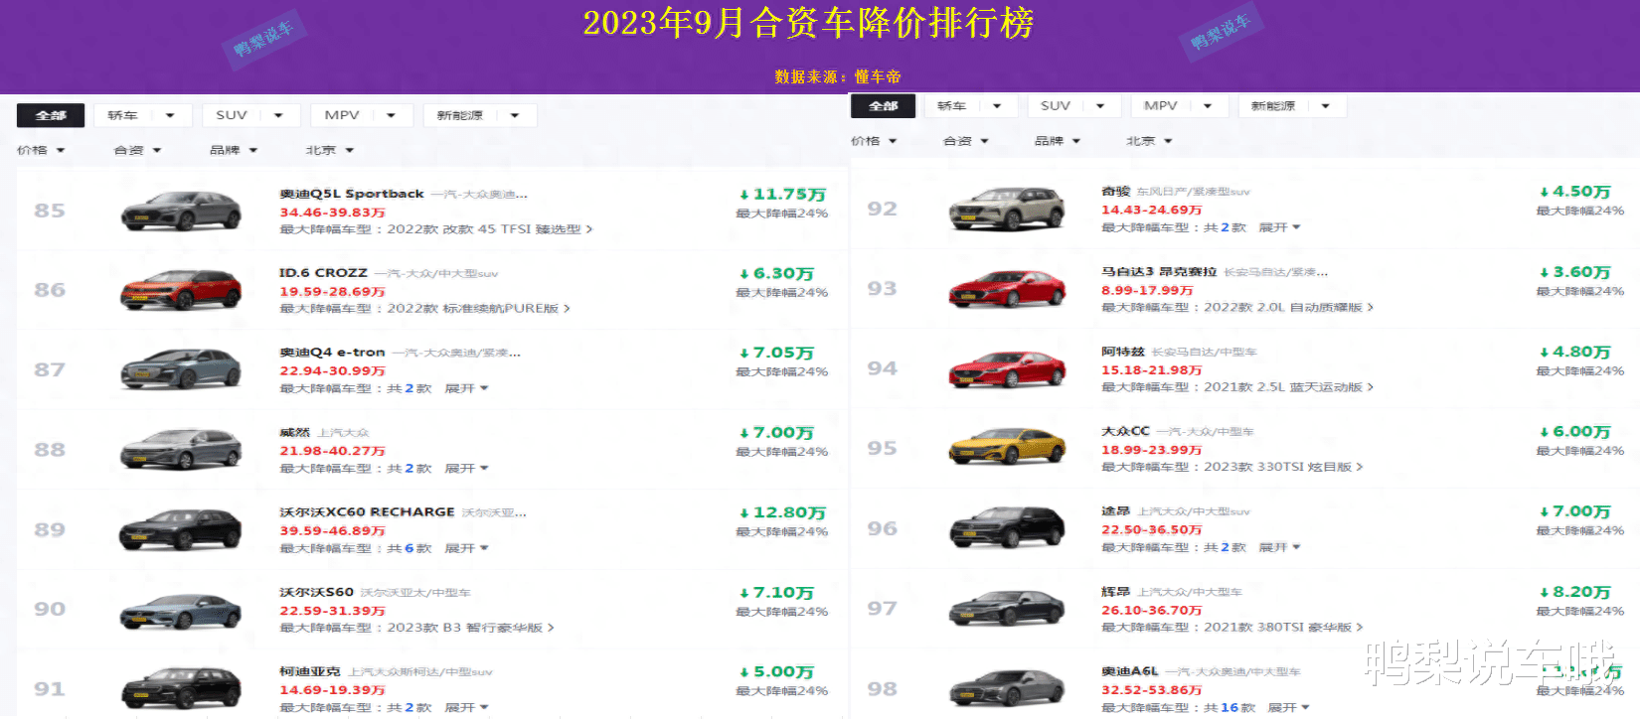Open left panel 品牌 filter
The image size is (1640, 719).
[x=234, y=151]
